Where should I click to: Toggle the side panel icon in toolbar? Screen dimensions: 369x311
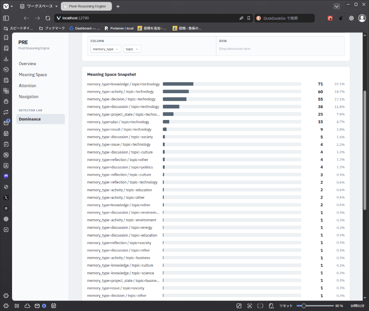6,18
